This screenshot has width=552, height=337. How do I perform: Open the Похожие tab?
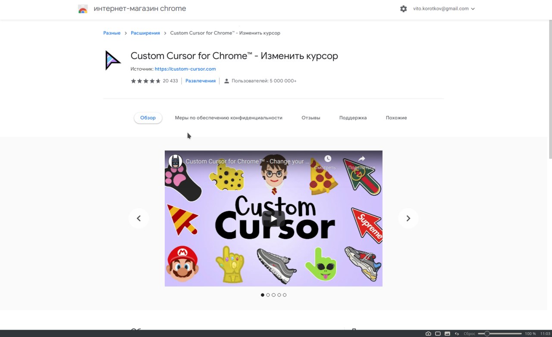click(396, 118)
